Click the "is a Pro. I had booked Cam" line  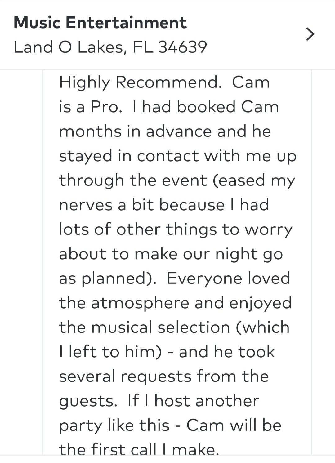pyautogui.click(x=169, y=107)
